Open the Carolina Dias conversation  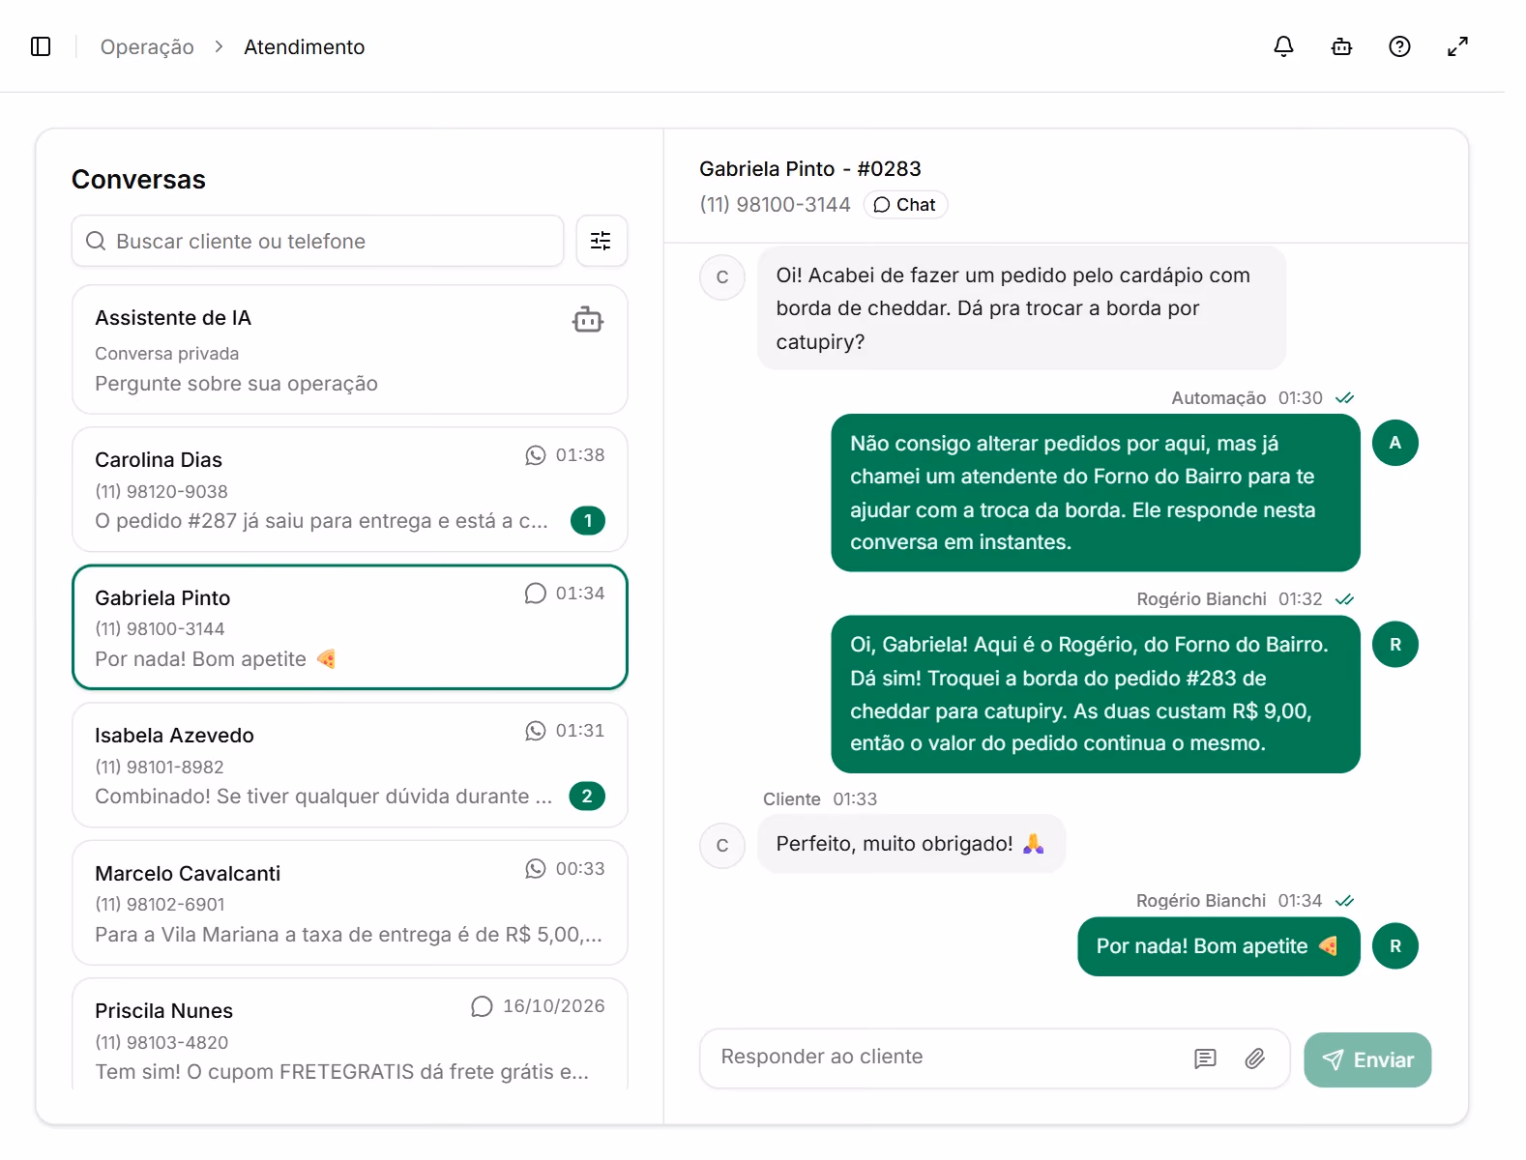pyautogui.click(x=350, y=490)
